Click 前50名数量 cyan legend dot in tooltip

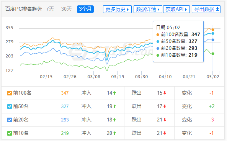[x=158, y=42]
